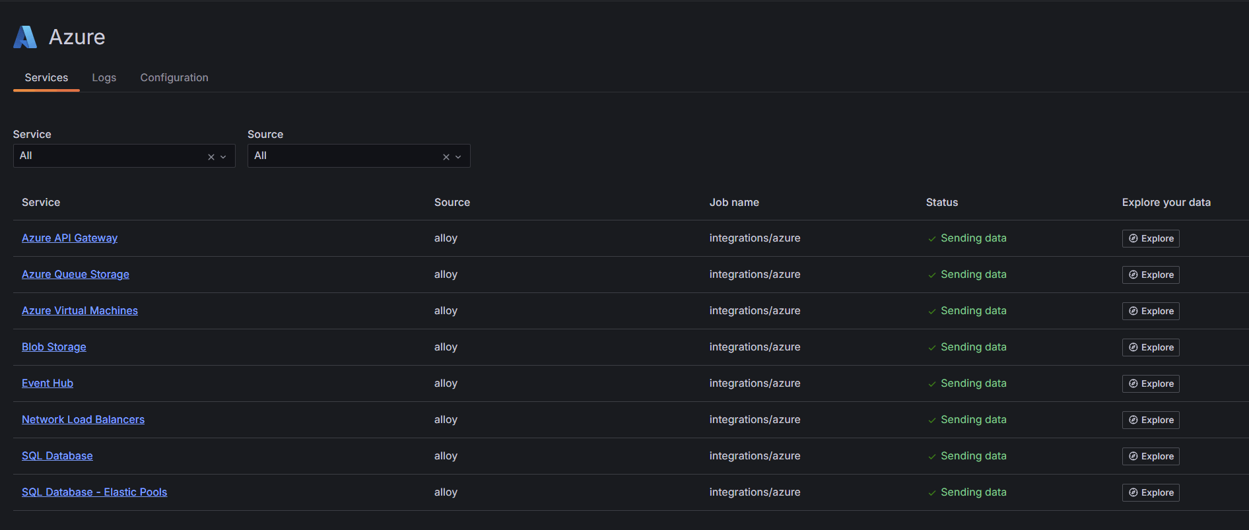
Task: Open the Azure API Gateway link
Action: [70, 238]
